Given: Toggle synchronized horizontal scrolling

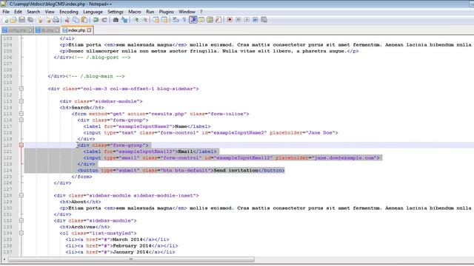Looking at the screenshot, I should pyautogui.click(x=164, y=20).
